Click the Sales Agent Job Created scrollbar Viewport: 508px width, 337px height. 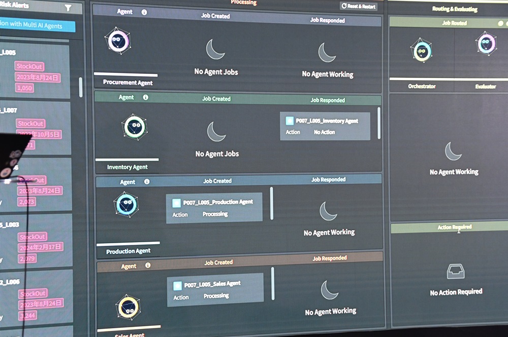[x=273, y=283]
